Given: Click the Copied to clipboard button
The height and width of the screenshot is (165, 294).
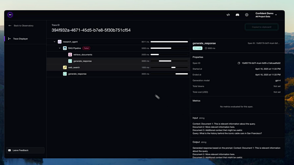Looking at the screenshot, I should [x=261, y=27].
